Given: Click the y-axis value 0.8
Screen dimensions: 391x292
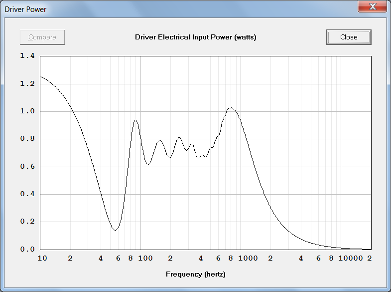Looking at the screenshot, I should pyautogui.click(x=27, y=139).
